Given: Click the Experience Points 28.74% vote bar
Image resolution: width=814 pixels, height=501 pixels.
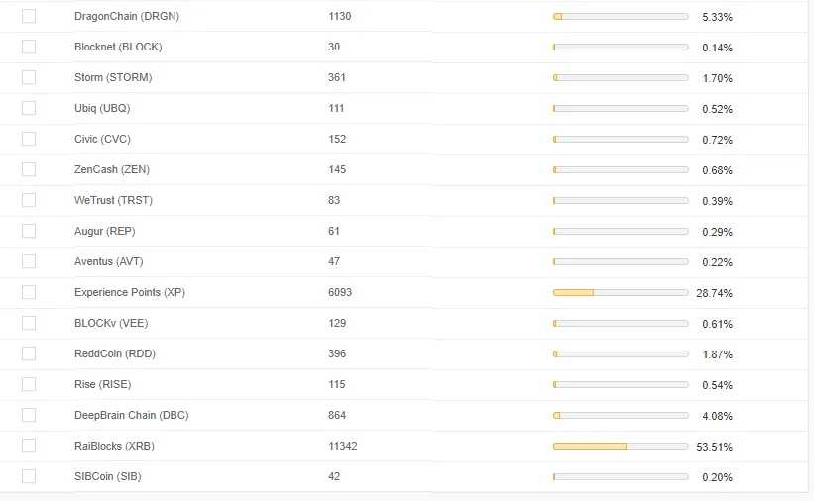Looking at the screenshot, I should [621, 292].
